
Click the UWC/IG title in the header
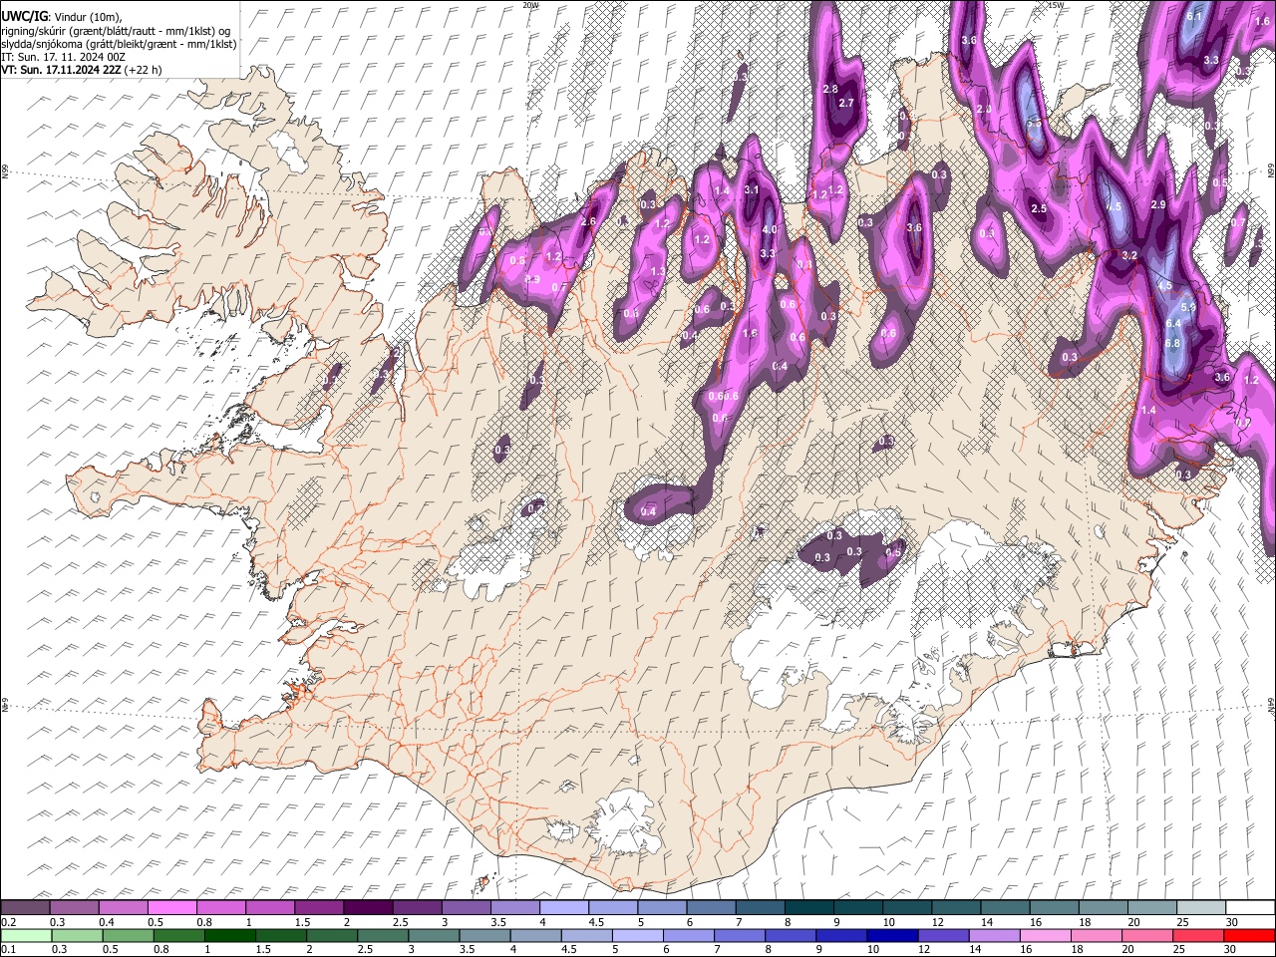pyautogui.click(x=23, y=17)
